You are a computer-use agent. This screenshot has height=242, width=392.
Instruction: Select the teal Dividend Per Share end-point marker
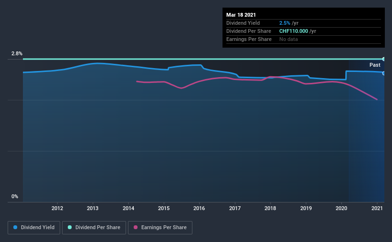pyautogui.click(x=383, y=59)
